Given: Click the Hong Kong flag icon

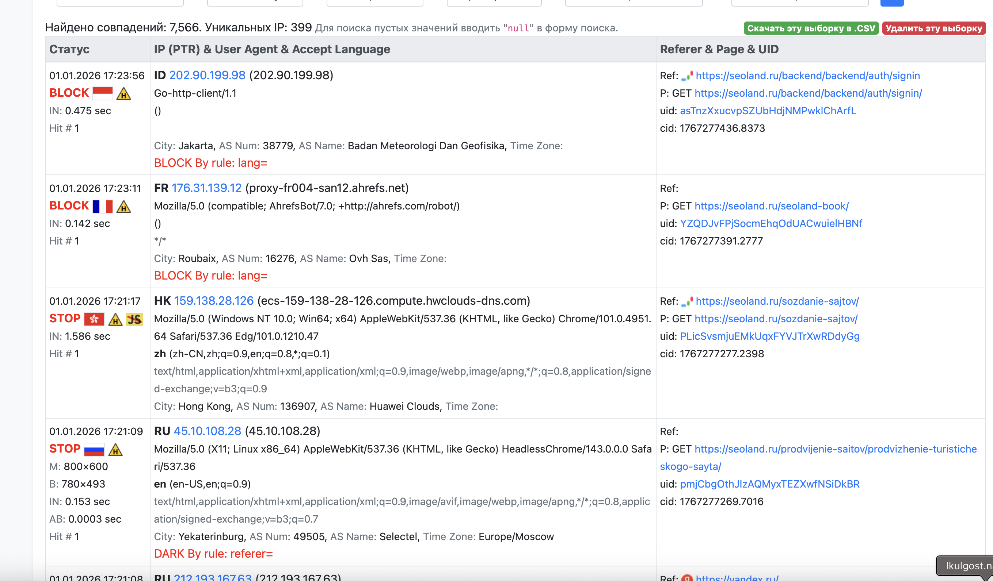Looking at the screenshot, I should 94,319.
